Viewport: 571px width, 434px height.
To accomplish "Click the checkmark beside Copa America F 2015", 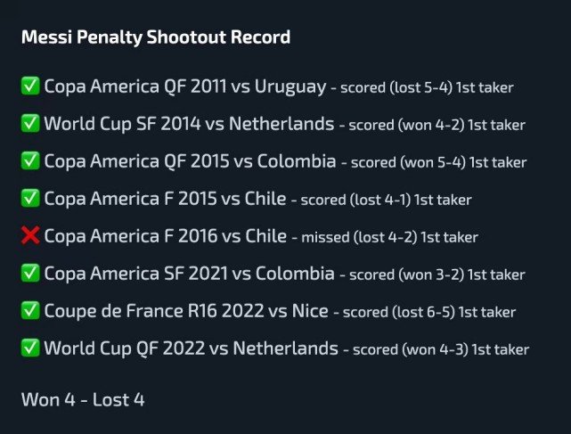I will click(30, 198).
